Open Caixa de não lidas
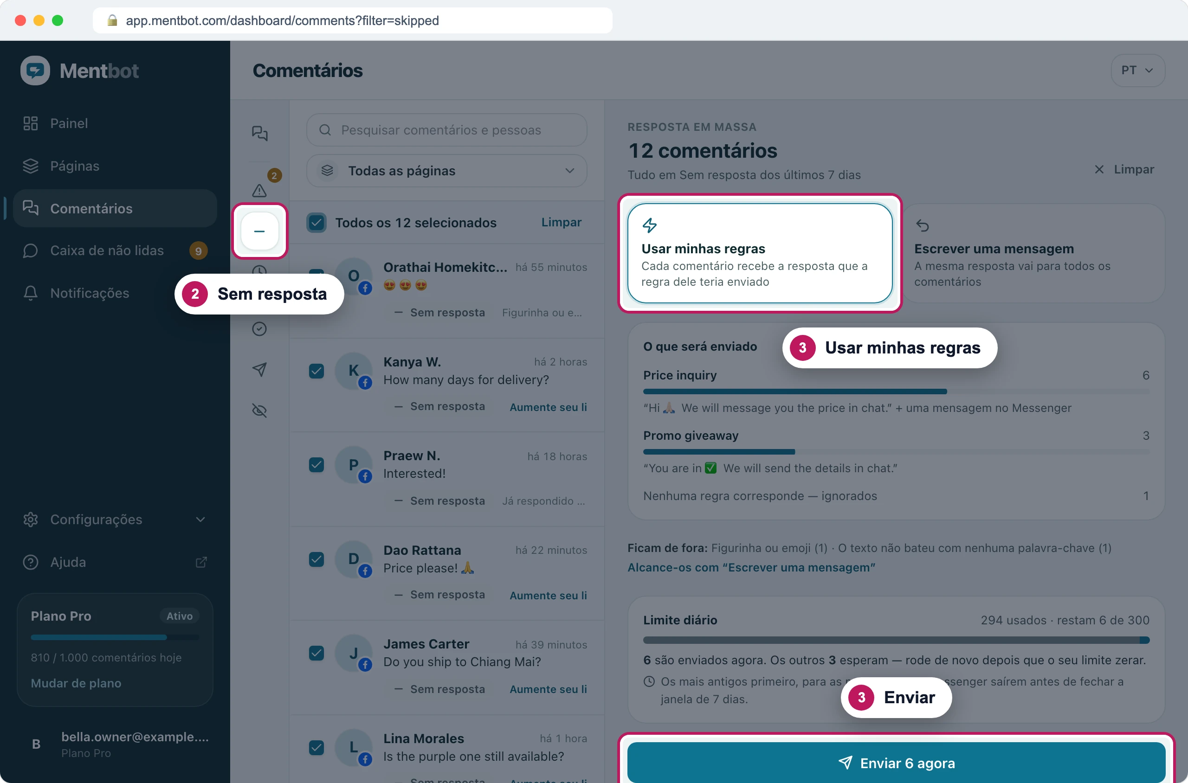The height and width of the screenshot is (783, 1188). tap(115, 250)
